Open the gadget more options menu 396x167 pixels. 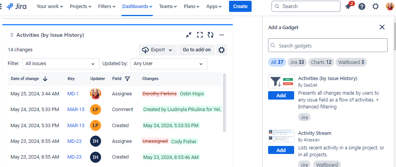221,35
